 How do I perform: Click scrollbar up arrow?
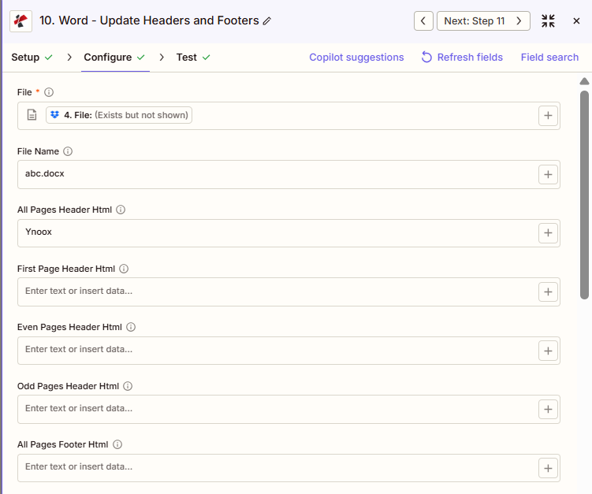click(584, 81)
